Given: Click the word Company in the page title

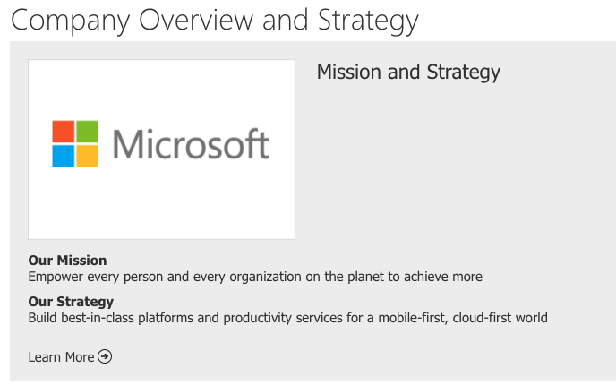Looking at the screenshot, I should 71,21.
